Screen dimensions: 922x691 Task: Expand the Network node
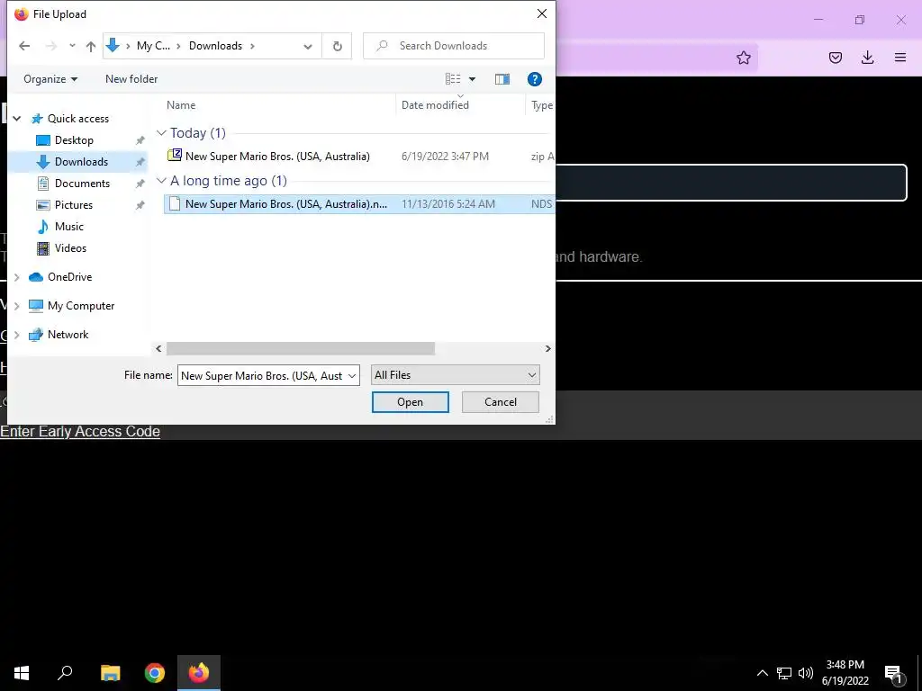17,335
